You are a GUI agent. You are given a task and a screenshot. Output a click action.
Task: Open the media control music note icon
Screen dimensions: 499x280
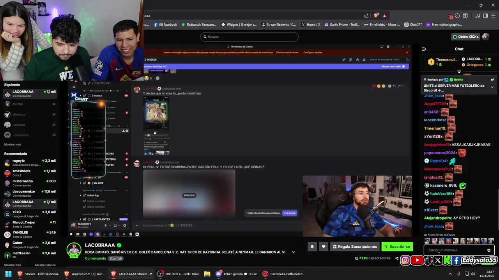pos(478,16)
